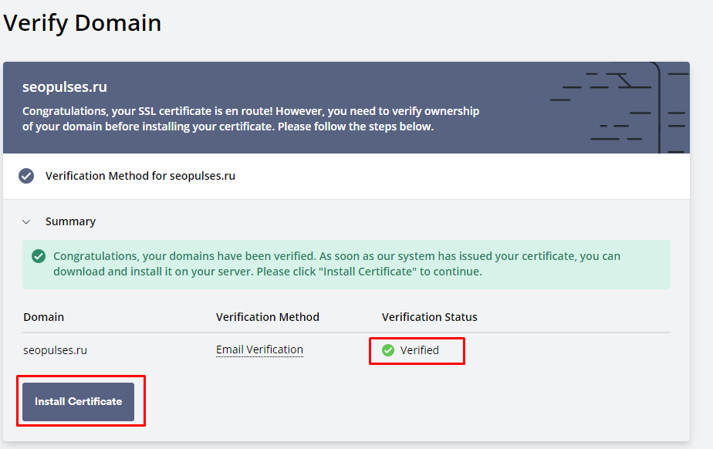
Task: Click the Verification Method checkmark icon
Action: [x=26, y=176]
